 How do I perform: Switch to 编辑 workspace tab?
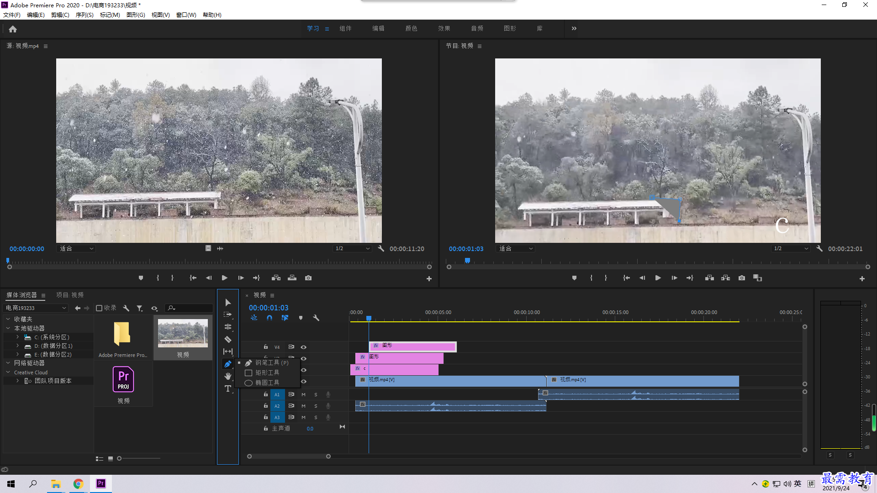(378, 28)
